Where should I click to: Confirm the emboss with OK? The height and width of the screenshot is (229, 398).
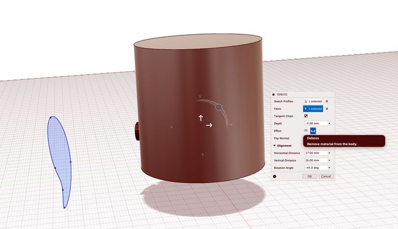pos(310,176)
